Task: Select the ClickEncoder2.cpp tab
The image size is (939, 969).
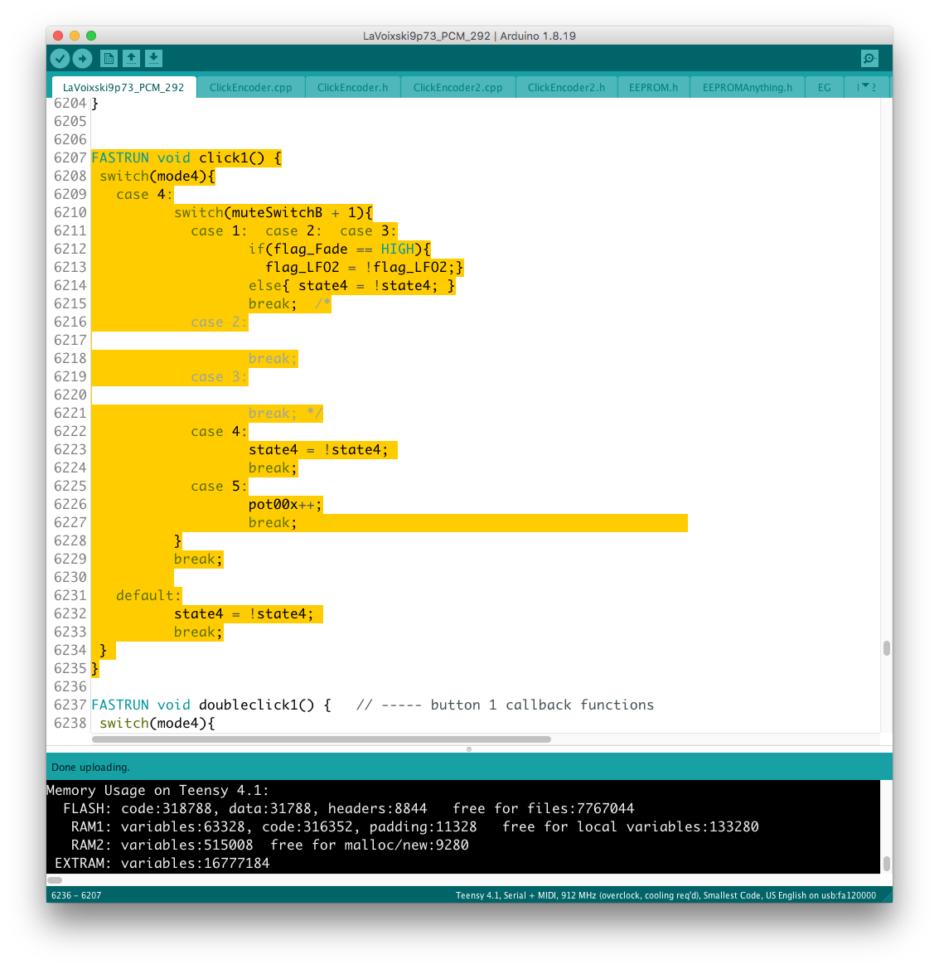Action: 457,87
